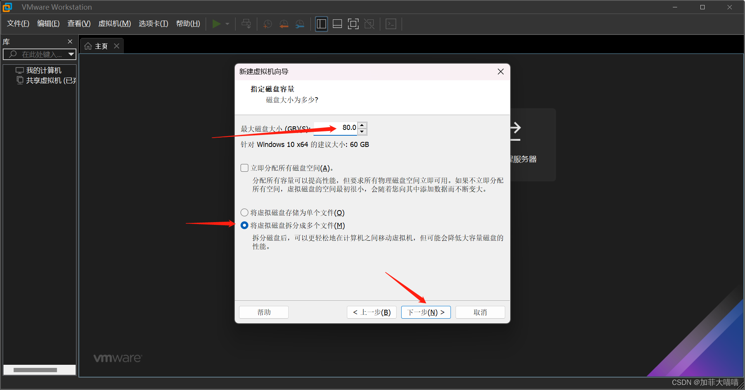Select 共享虚拟机 in the library tree
Image resolution: width=745 pixels, height=390 pixels.
point(50,80)
